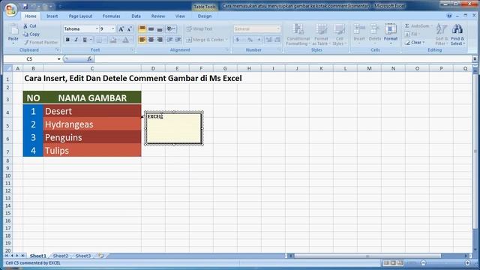Center text horizontally
Viewport: 480px width, 270px height.
(151, 40)
